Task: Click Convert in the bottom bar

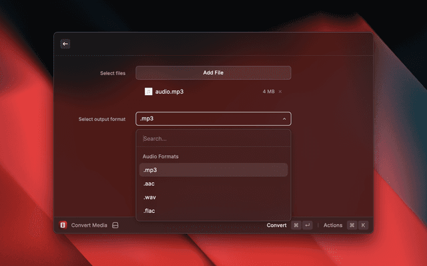Action: tap(276, 225)
